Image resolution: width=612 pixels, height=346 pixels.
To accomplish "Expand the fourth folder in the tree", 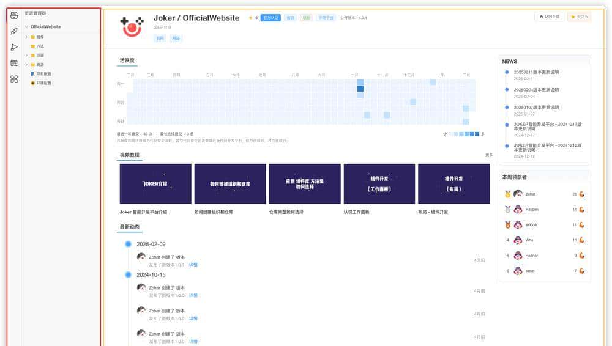I will click(26, 64).
